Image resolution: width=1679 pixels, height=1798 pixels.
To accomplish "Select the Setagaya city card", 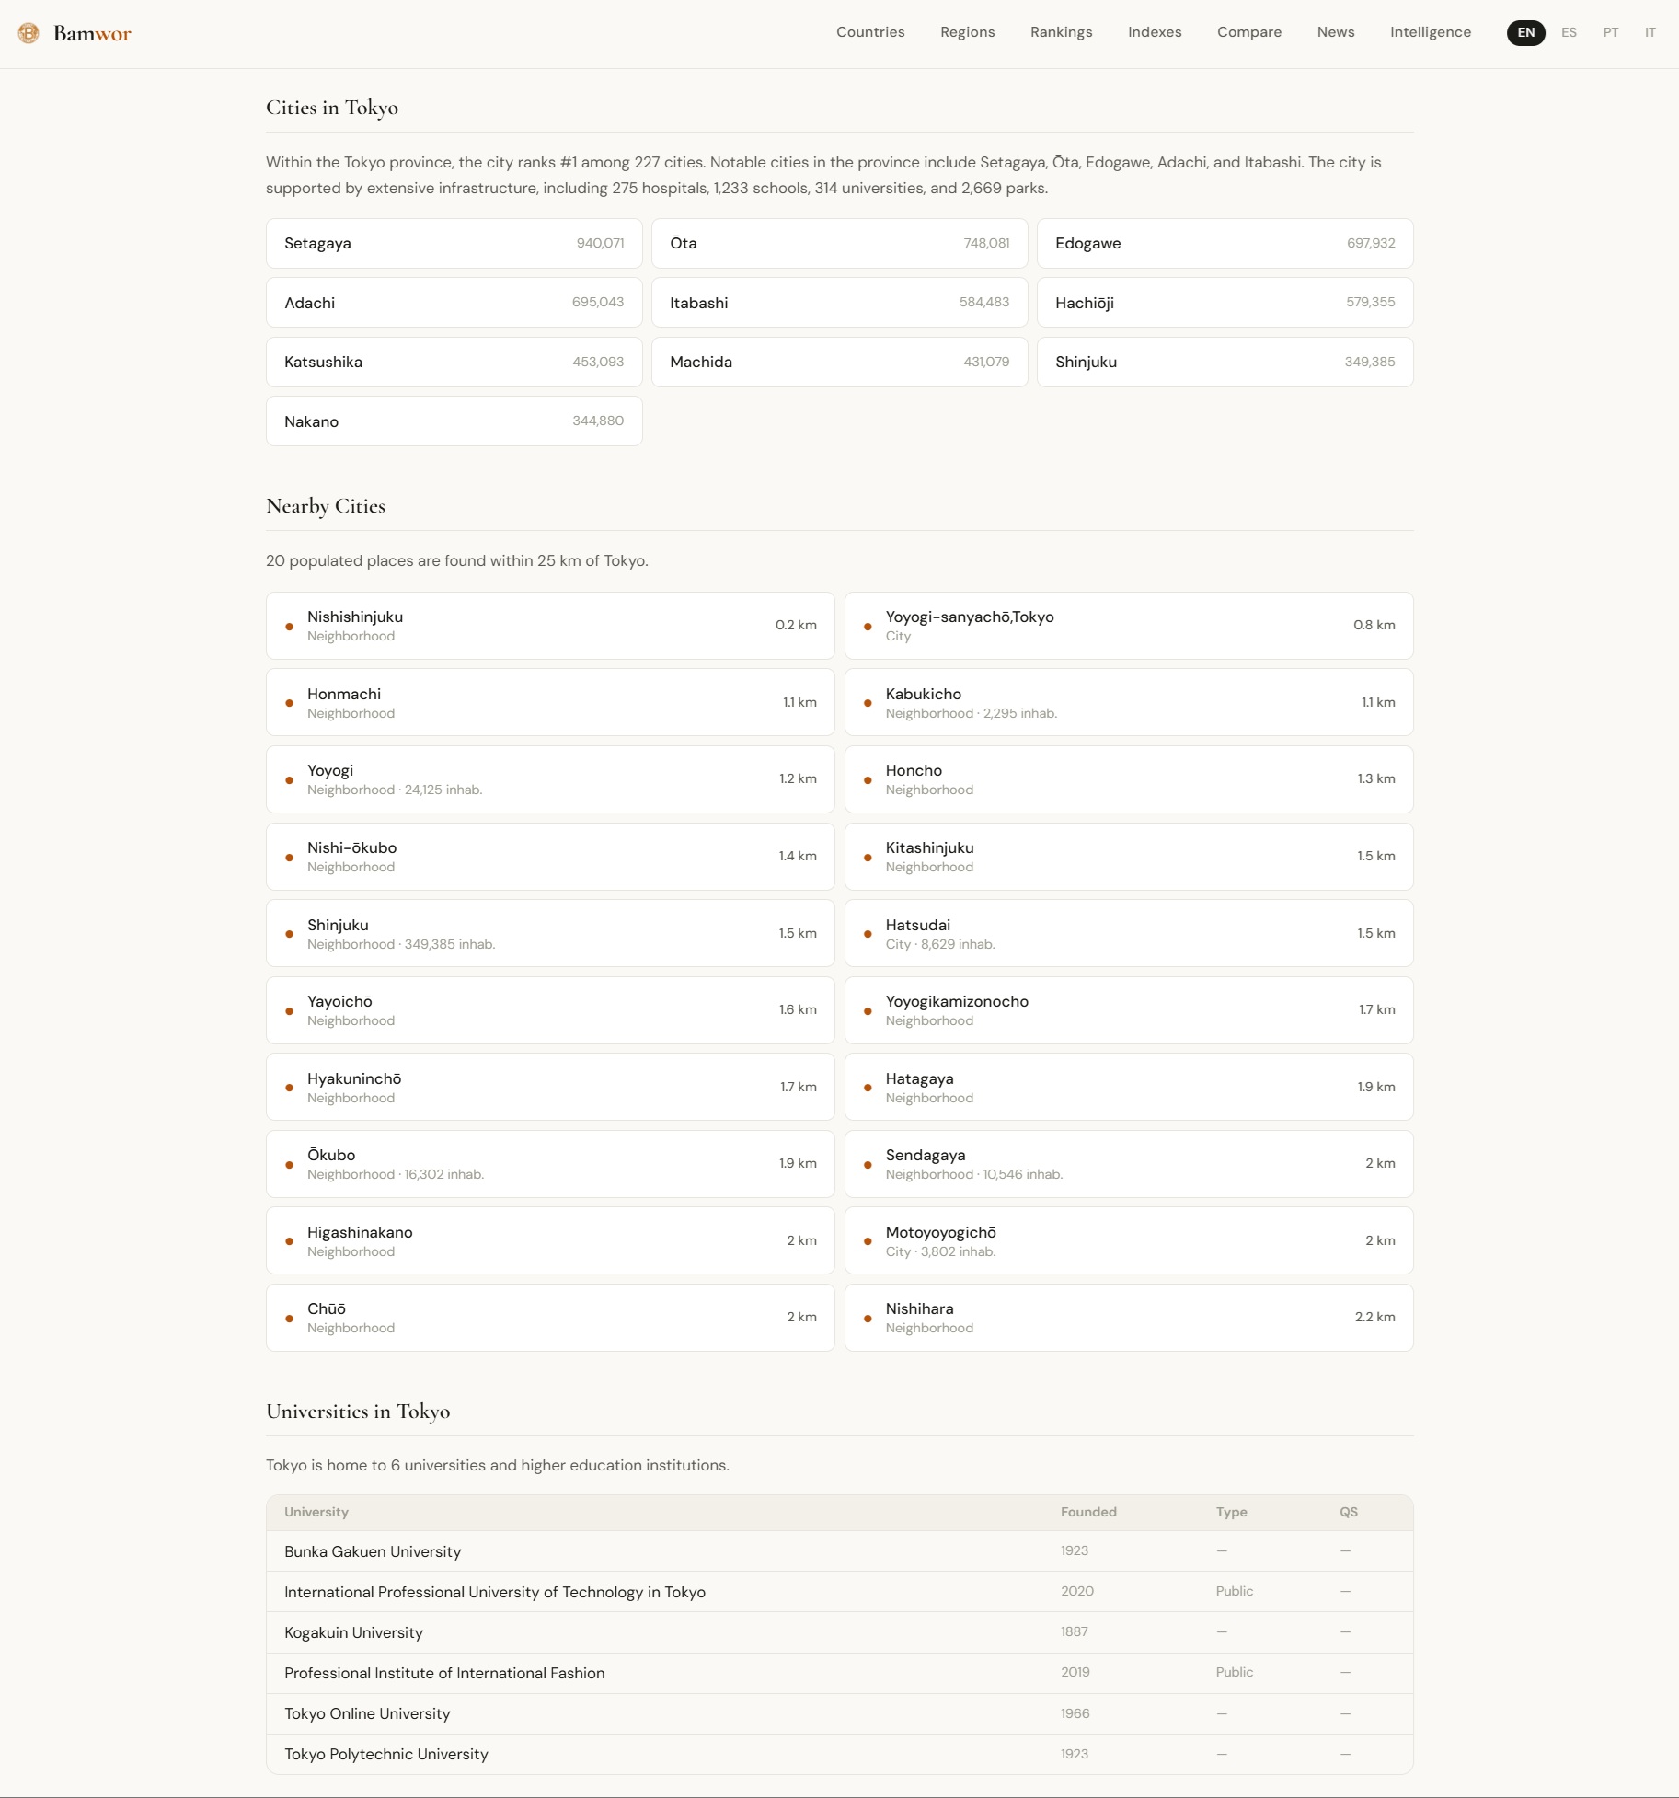I will tap(453, 243).
